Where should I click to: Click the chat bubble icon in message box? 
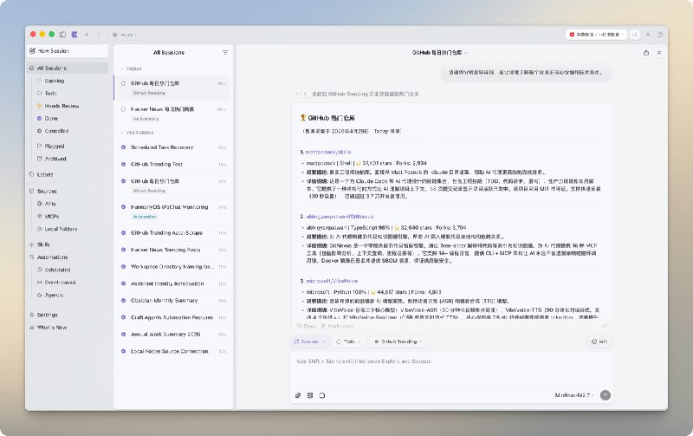point(321,395)
